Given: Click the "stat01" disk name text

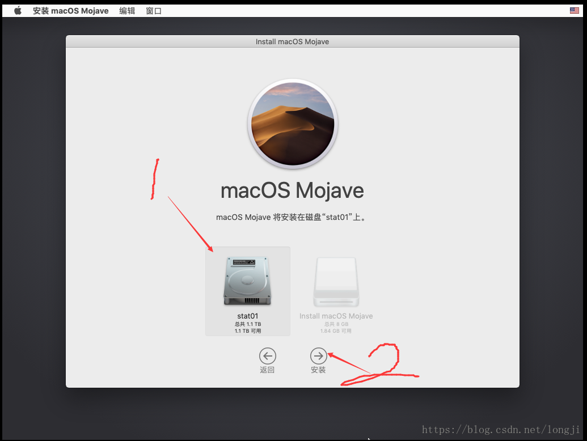Looking at the screenshot, I should click(x=247, y=316).
